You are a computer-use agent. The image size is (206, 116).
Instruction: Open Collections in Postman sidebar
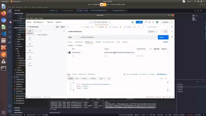pos(30,32)
